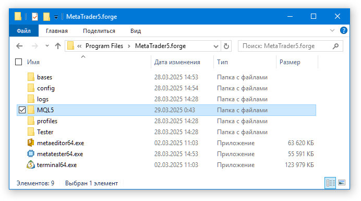Click the Properties icon in title bar

pyautogui.click(x=35, y=17)
